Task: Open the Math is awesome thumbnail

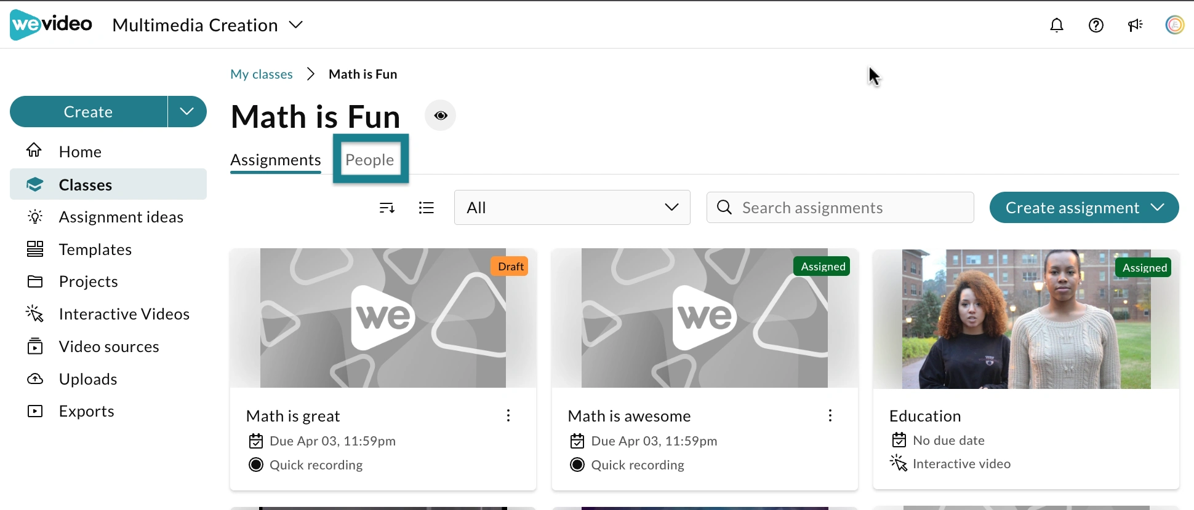Action: (705, 318)
